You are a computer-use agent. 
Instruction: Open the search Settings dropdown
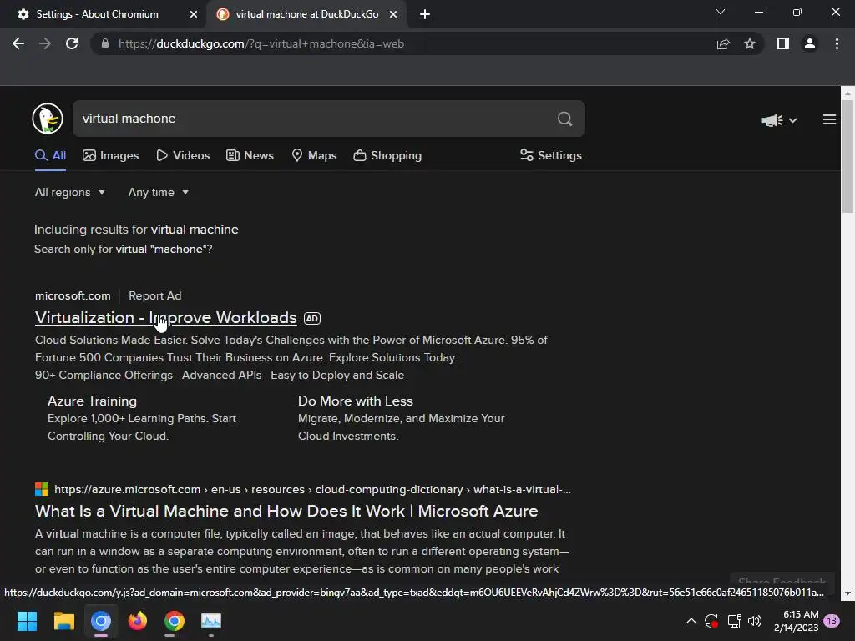point(551,155)
